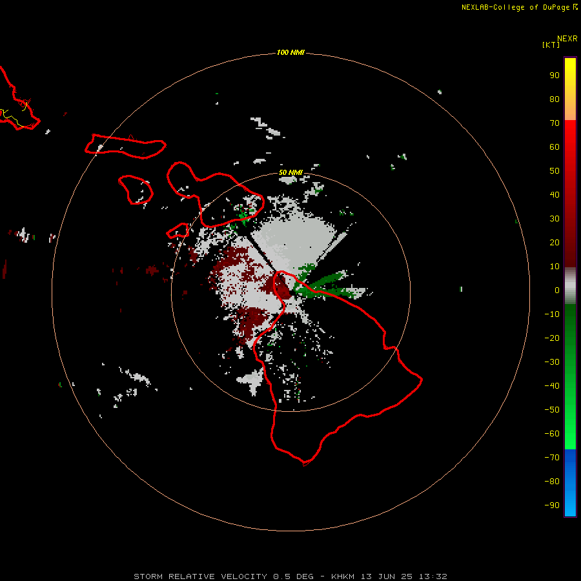Click the 50 NMI range ring label

[x=290, y=172]
